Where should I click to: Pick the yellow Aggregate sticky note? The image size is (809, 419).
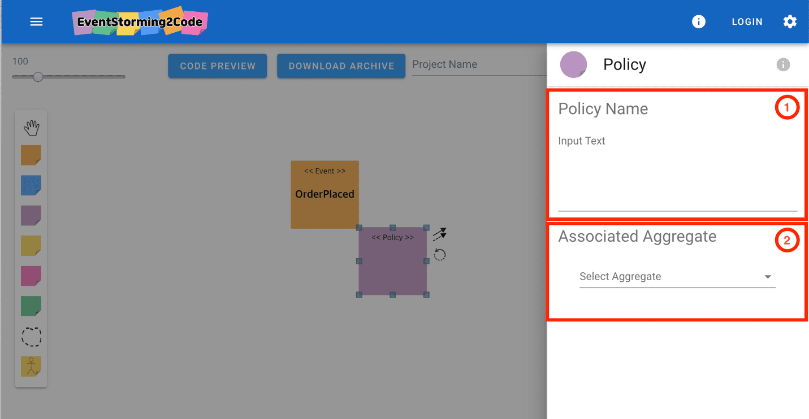31,246
